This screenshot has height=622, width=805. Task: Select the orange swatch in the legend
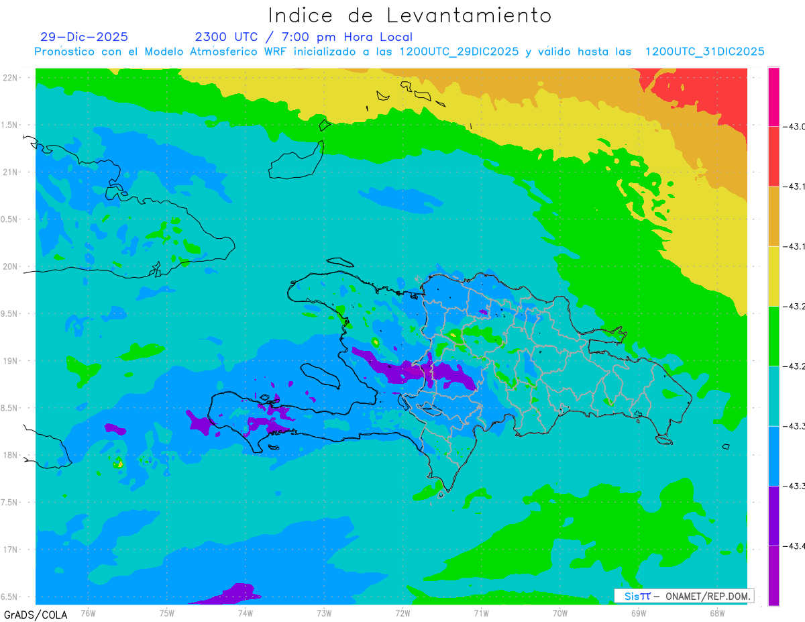pyautogui.click(x=773, y=216)
